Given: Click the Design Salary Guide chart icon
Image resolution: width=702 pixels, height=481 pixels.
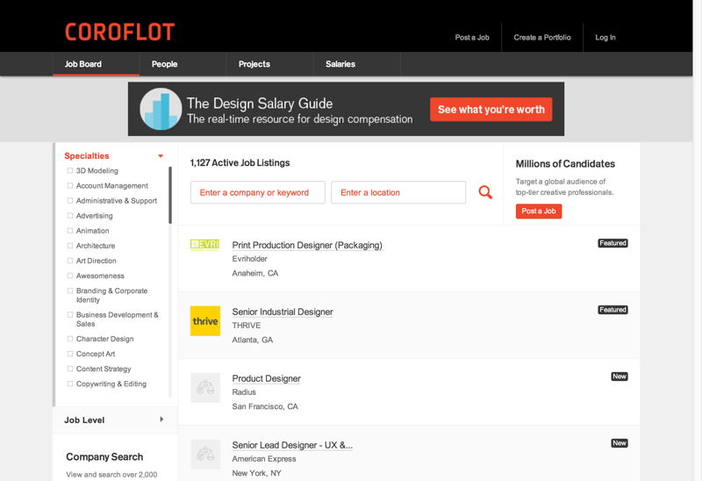Looking at the screenshot, I should point(161,109).
